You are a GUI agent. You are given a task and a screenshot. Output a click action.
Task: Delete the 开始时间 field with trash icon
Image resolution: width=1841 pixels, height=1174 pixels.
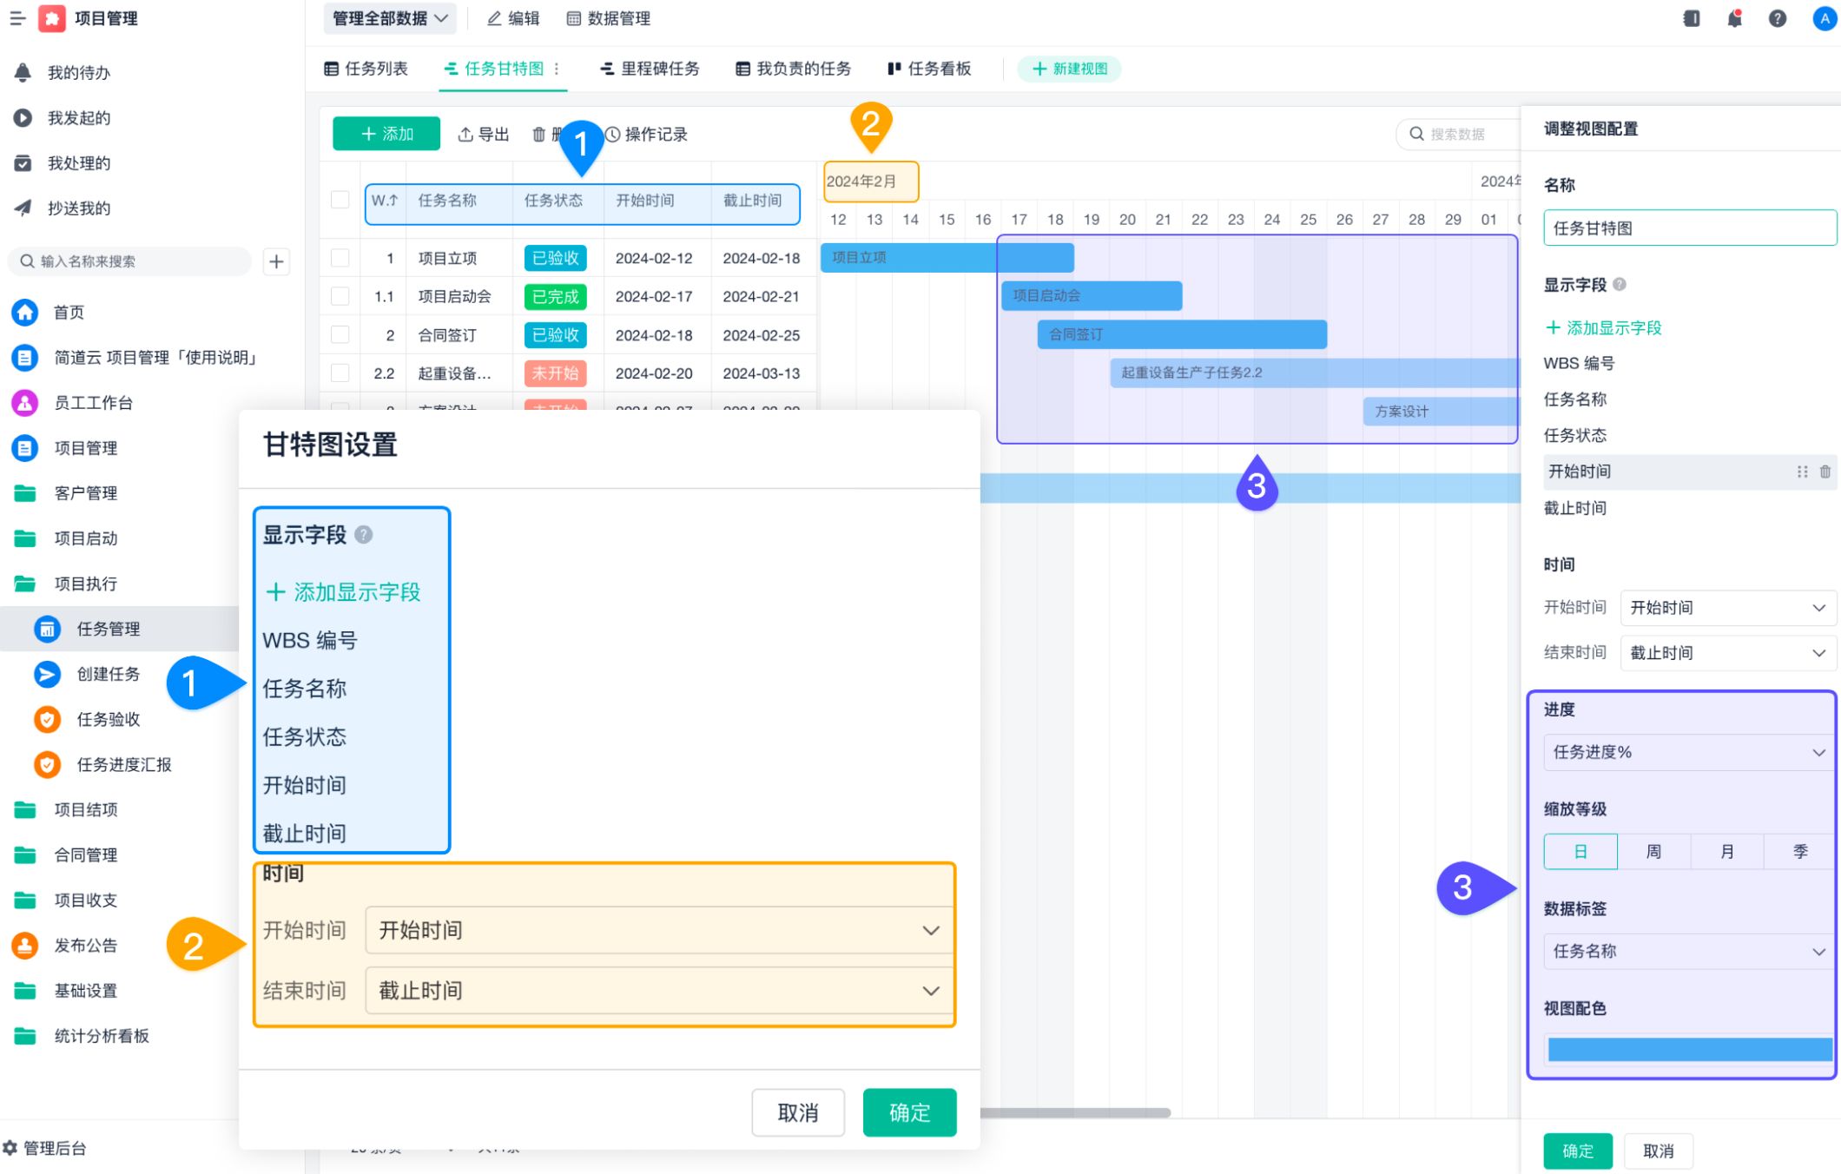click(x=1825, y=472)
